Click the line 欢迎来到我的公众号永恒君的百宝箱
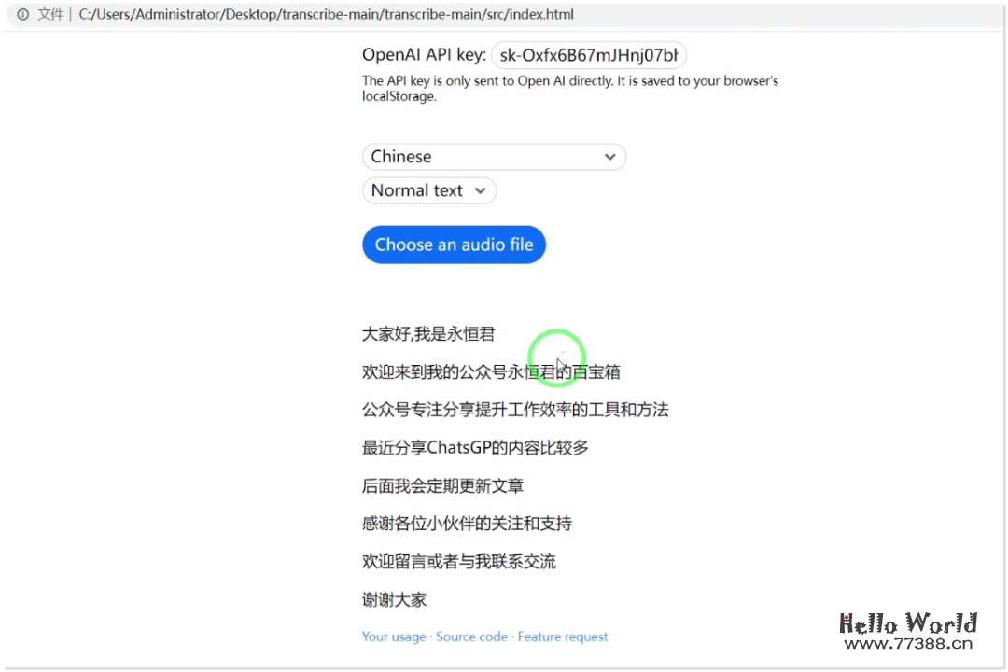This screenshot has width=1008, height=672. (x=491, y=372)
